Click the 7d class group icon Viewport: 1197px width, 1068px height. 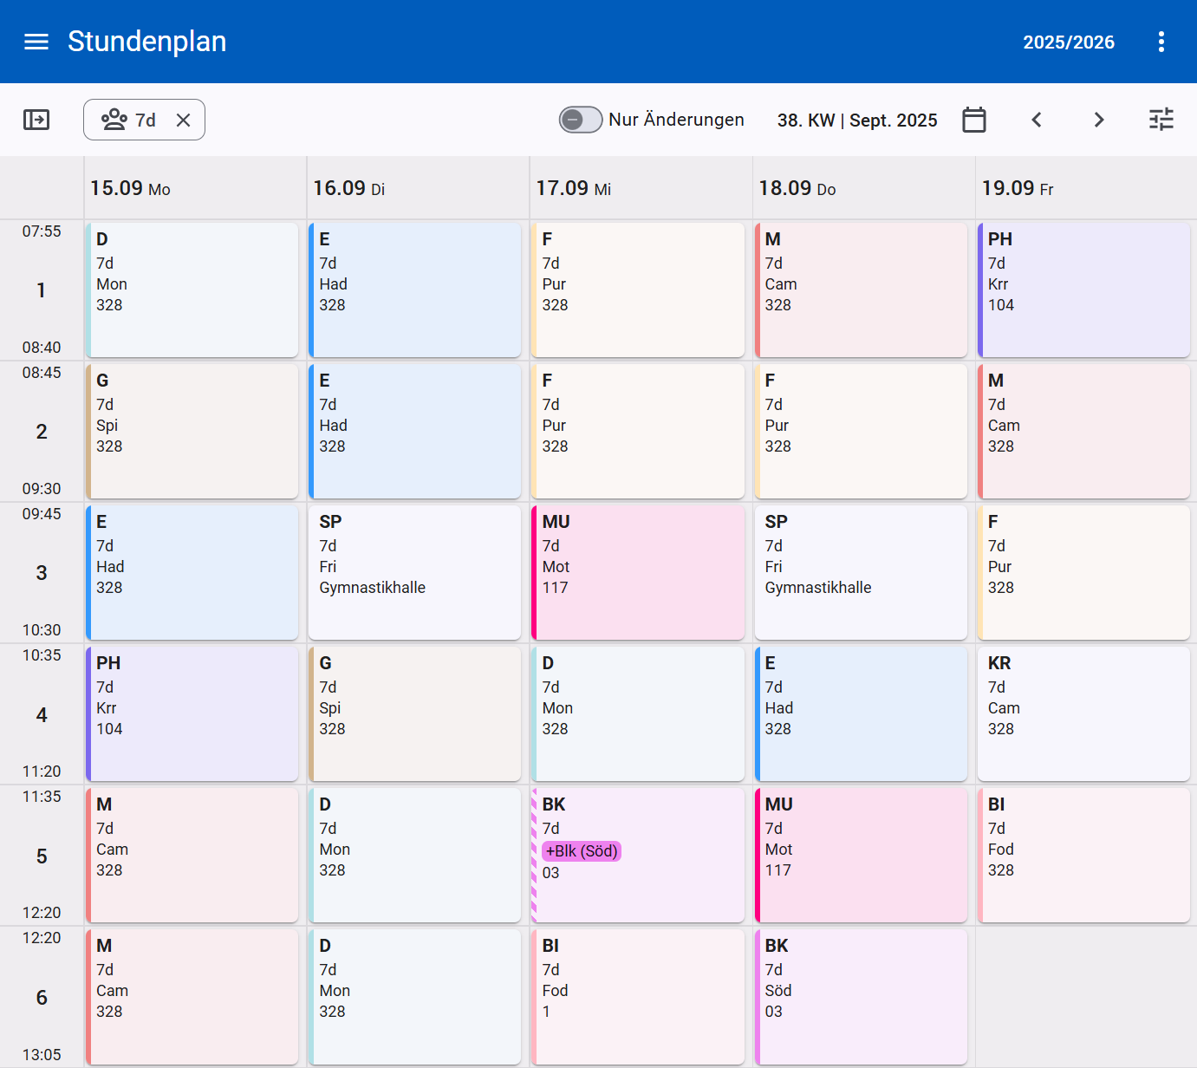[114, 120]
